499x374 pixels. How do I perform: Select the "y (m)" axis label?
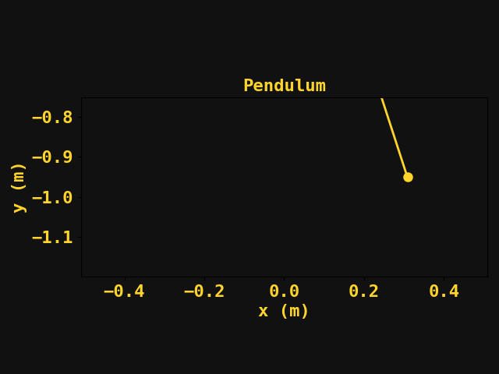[18, 187]
